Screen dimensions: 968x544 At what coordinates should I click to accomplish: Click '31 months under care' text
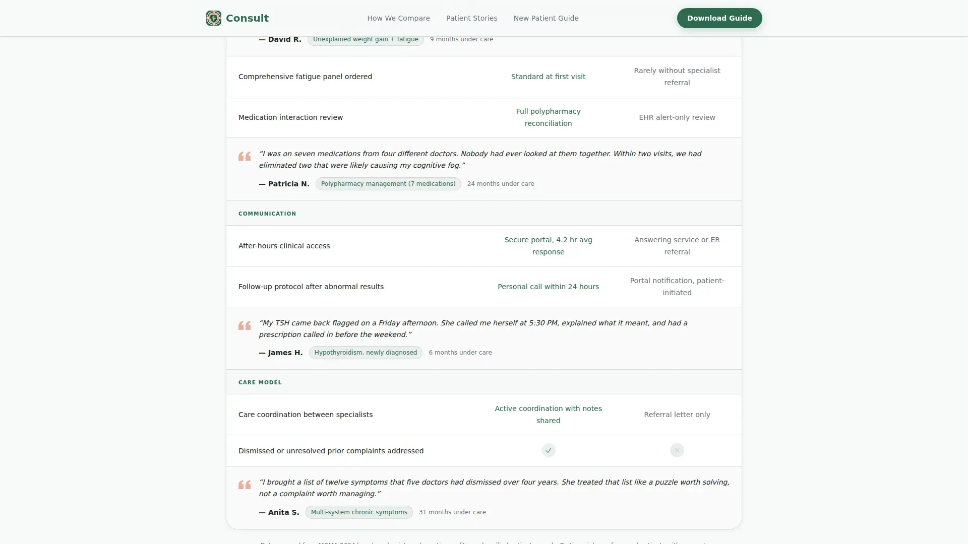pos(452,512)
